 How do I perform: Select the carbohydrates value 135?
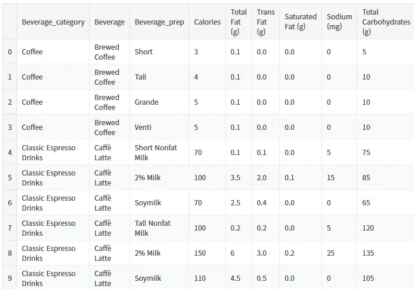[368, 253]
